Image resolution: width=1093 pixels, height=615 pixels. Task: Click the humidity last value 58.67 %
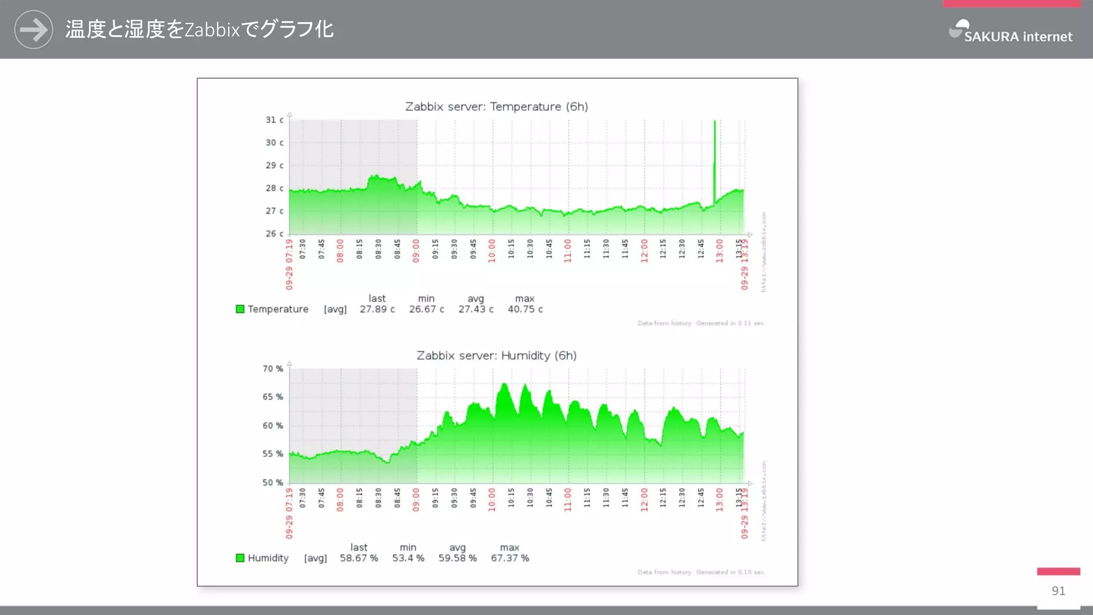click(359, 558)
